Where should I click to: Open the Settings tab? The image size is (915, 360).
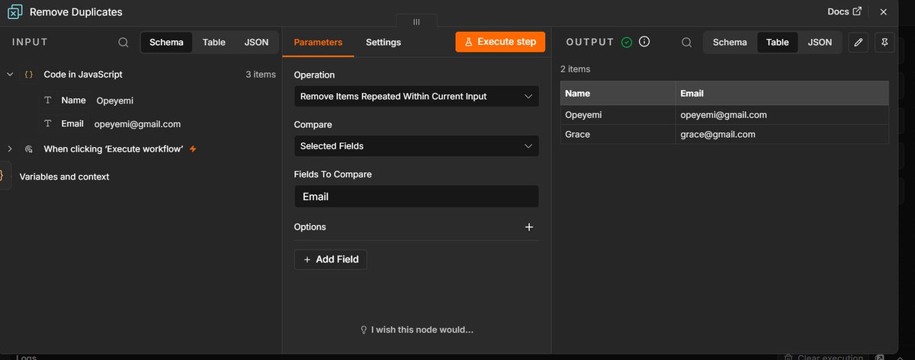384,43
